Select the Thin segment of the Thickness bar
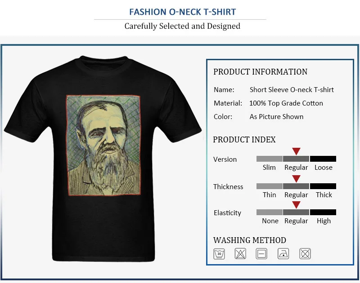 pyautogui.click(x=269, y=186)
